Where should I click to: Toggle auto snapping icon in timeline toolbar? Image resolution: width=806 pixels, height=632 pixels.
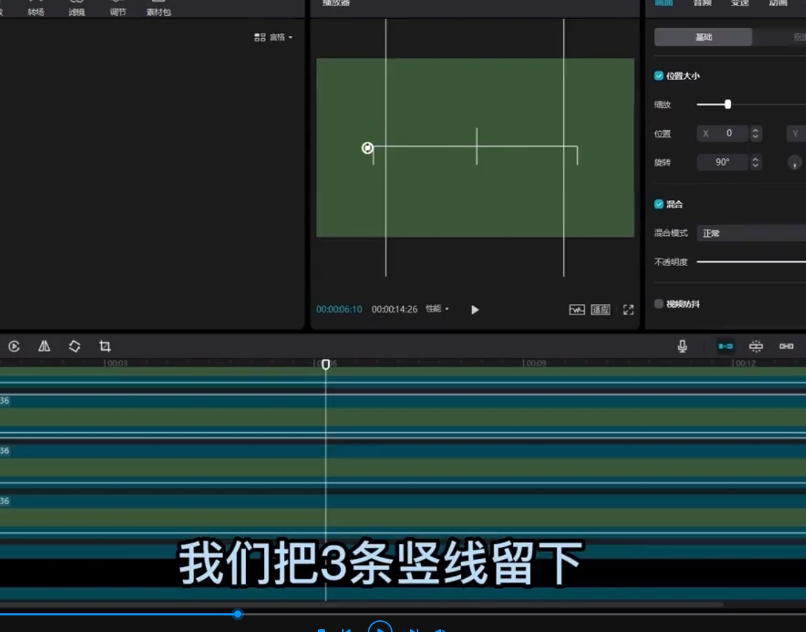(x=756, y=346)
